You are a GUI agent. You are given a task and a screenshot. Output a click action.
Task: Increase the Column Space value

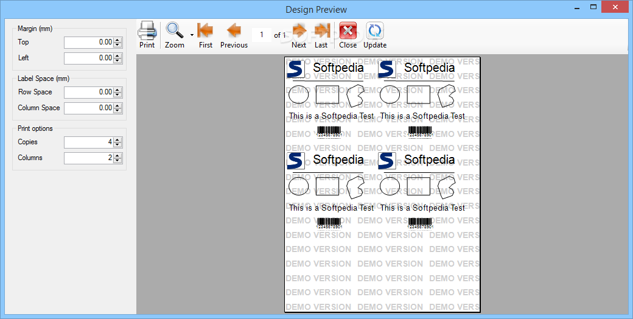tap(117, 105)
